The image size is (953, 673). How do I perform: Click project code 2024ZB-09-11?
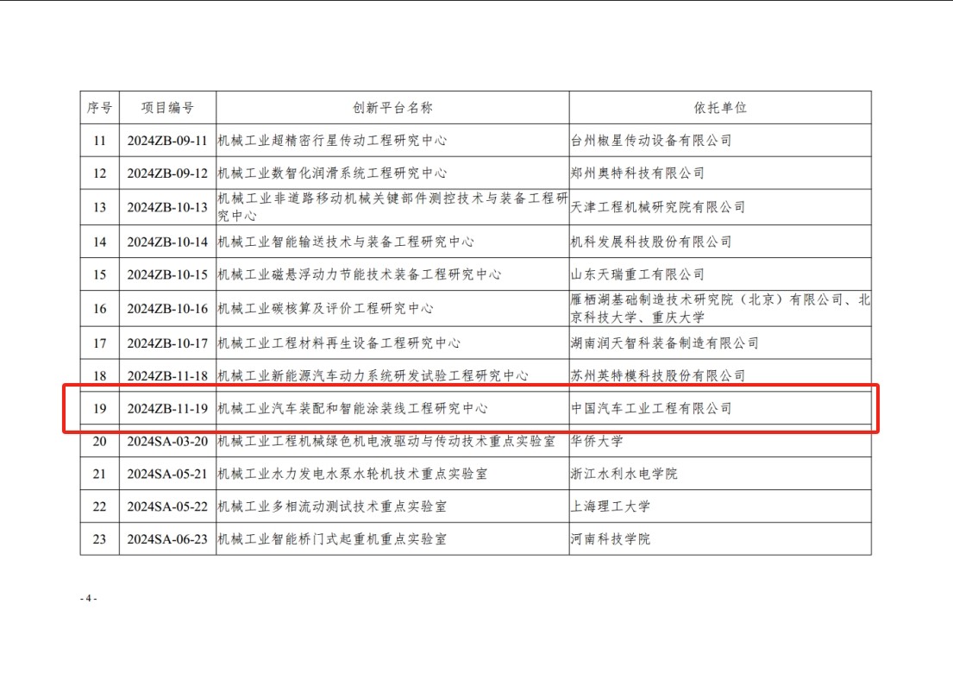[168, 141]
